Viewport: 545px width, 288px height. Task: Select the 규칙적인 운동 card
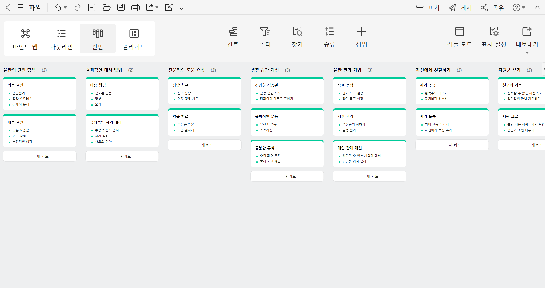click(x=287, y=122)
